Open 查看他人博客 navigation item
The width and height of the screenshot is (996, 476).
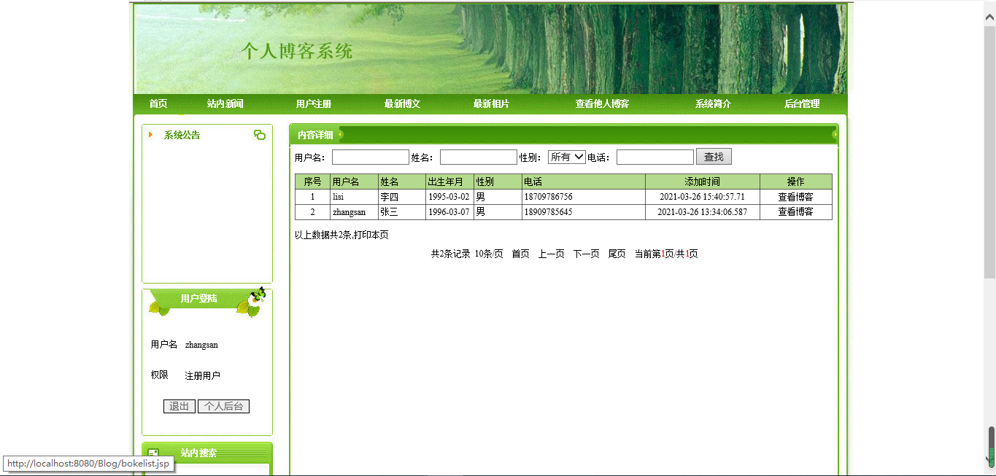[602, 104]
